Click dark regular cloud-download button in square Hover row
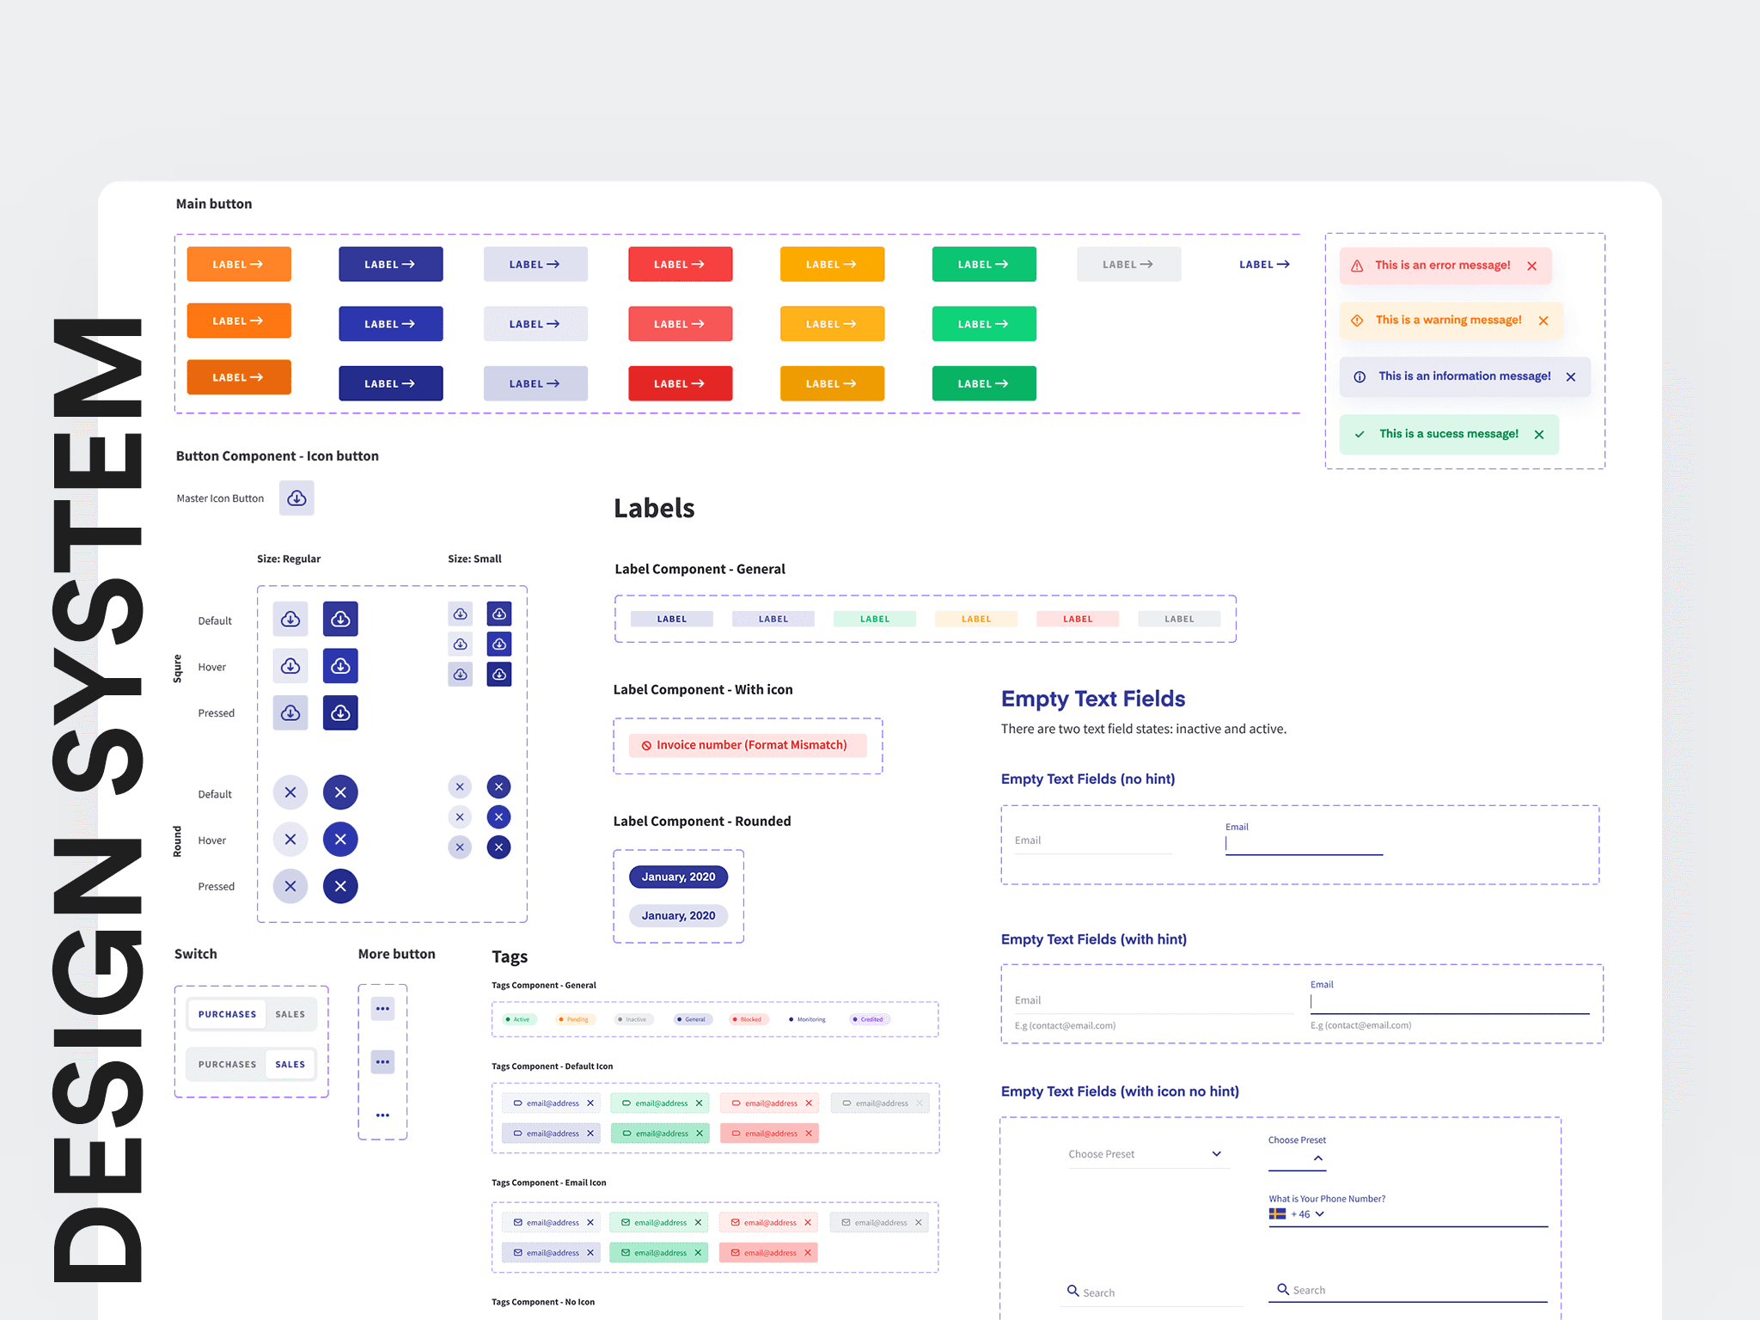This screenshot has width=1760, height=1320. pyautogui.click(x=340, y=666)
